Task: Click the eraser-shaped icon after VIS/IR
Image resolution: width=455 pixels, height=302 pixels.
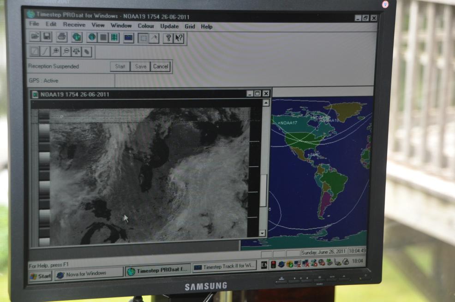Action: tap(87, 52)
